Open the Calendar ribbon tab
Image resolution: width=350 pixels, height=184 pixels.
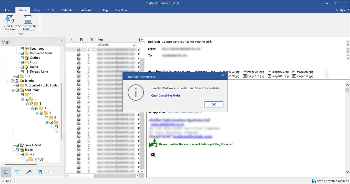(x=68, y=10)
